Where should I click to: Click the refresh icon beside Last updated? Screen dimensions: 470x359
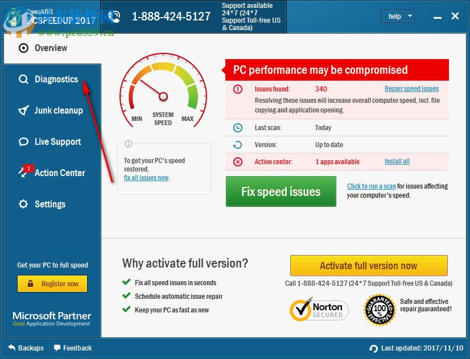click(373, 348)
